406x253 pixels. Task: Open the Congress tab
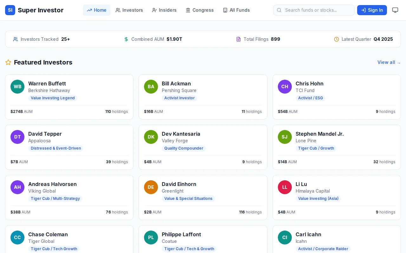click(200, 10)
